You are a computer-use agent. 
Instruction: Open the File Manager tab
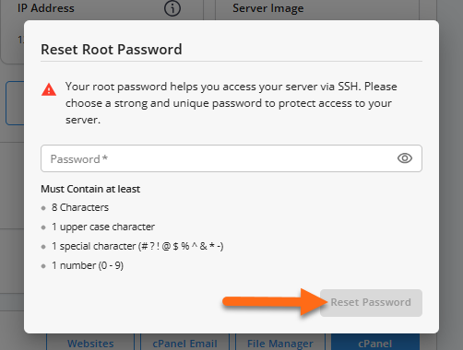280,343
